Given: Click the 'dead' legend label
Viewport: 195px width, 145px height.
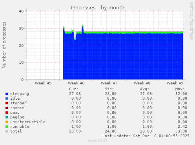Looking at the screenshot, I should click(15, 113).
